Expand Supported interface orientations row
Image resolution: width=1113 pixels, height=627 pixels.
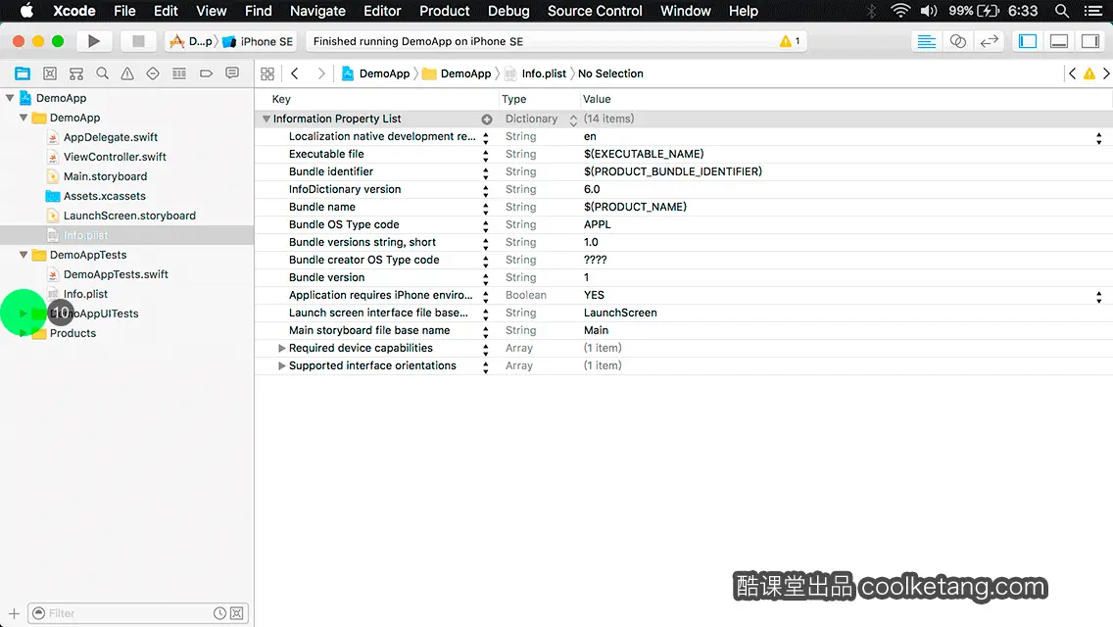(x=282, y=365)
